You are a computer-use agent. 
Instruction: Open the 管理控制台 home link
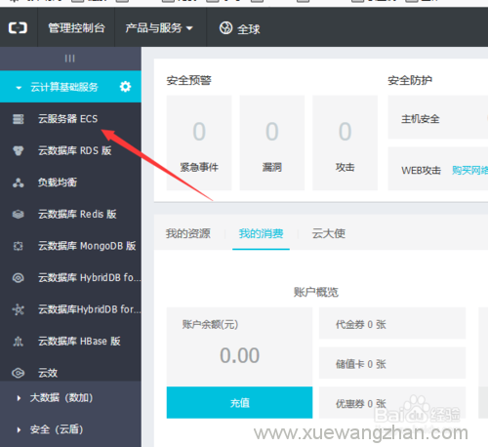coord(76,28)
